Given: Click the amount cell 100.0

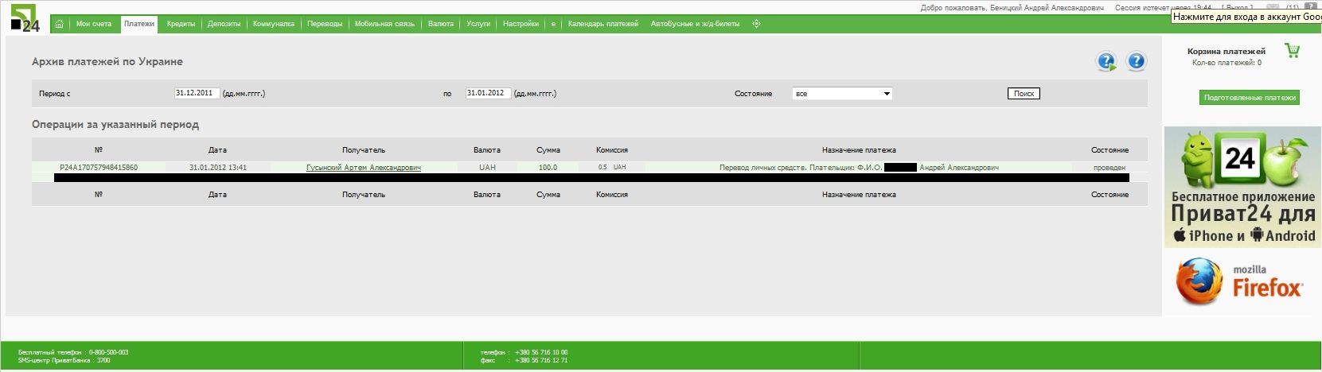Looking at the screenshot, I should coord(548,168).
